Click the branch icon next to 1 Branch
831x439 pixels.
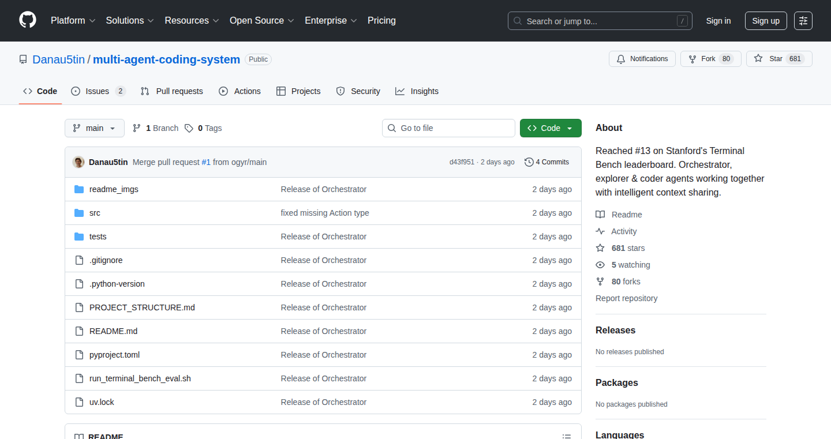[137, 128]
